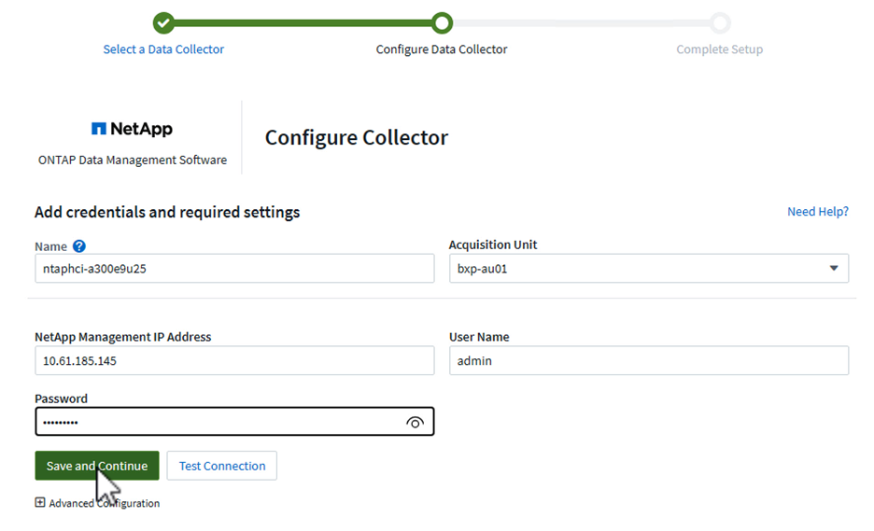Click the green completed progress bar segment
The height and width of the screenshot is (531, 874).
(303, 22)
